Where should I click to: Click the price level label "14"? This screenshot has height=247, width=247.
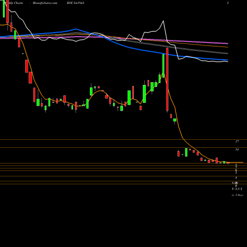click(237, 150)
